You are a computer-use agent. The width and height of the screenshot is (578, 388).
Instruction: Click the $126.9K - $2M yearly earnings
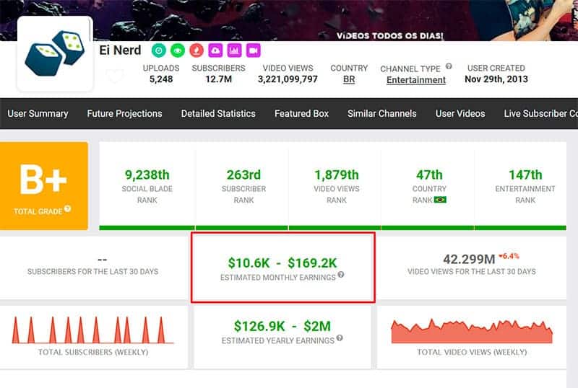click(282, 326)
